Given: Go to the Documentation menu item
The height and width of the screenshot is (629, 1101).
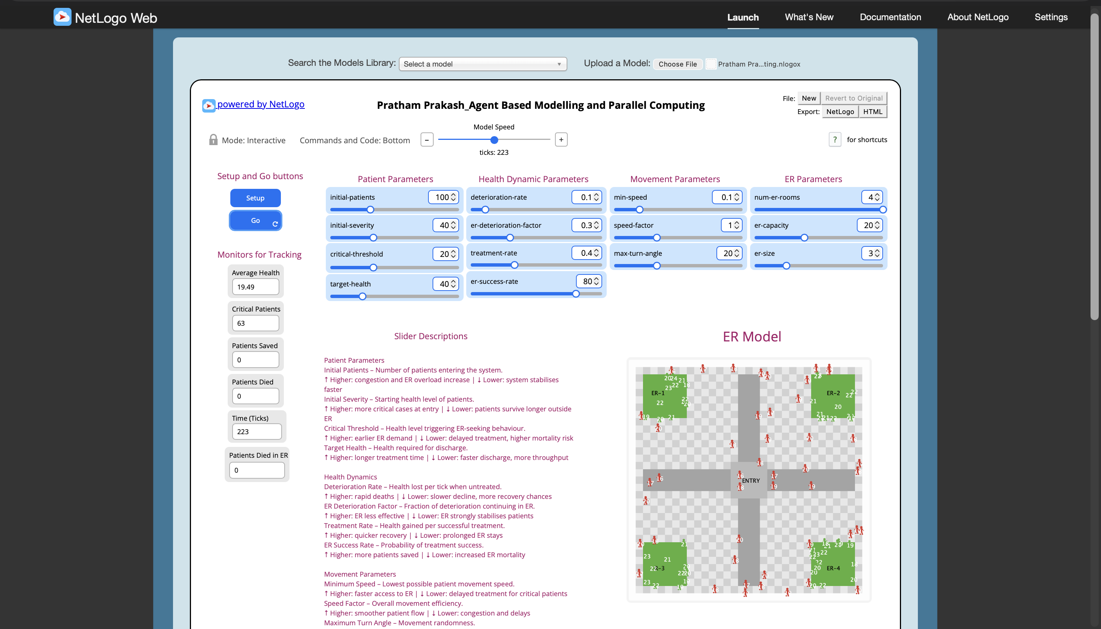Looking at the screenshot, I should coord(890,17).
